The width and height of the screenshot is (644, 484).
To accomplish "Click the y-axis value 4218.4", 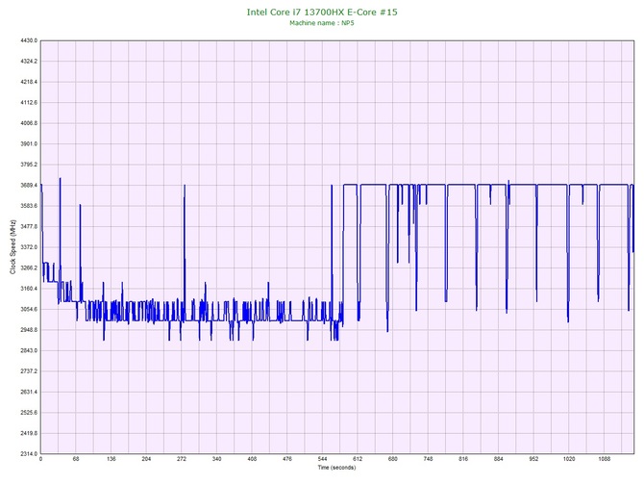I will [29, 82].
